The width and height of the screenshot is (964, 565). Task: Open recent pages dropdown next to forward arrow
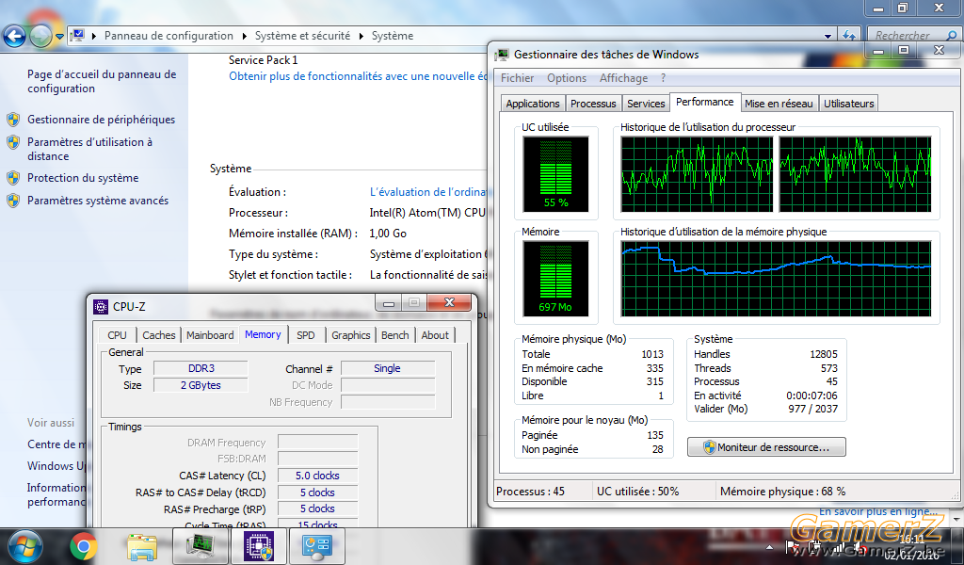tap(59, 37)
